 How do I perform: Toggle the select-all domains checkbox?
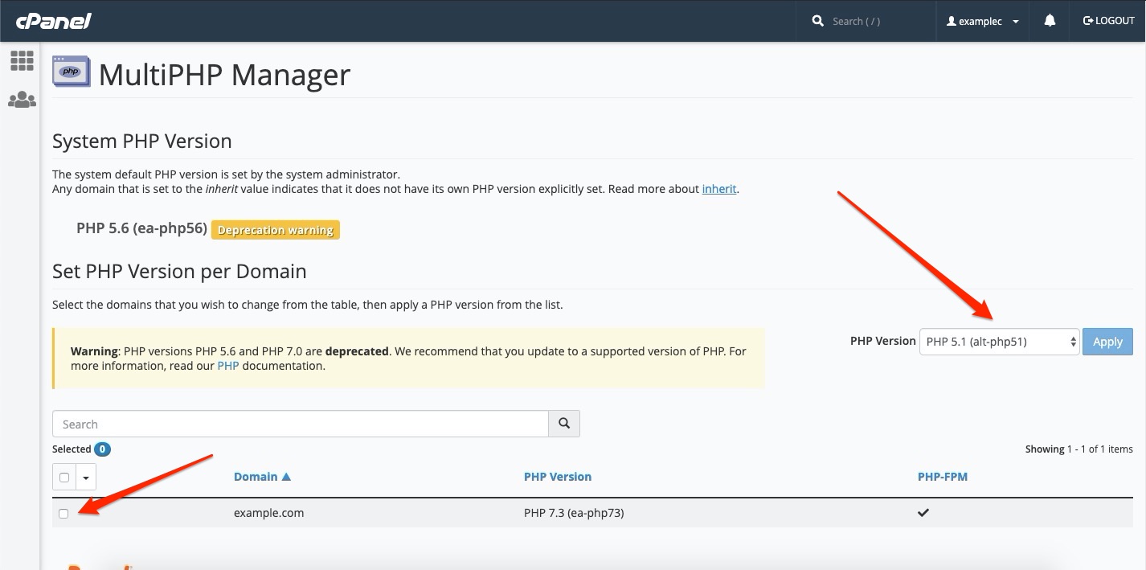[x=64, y=477]
